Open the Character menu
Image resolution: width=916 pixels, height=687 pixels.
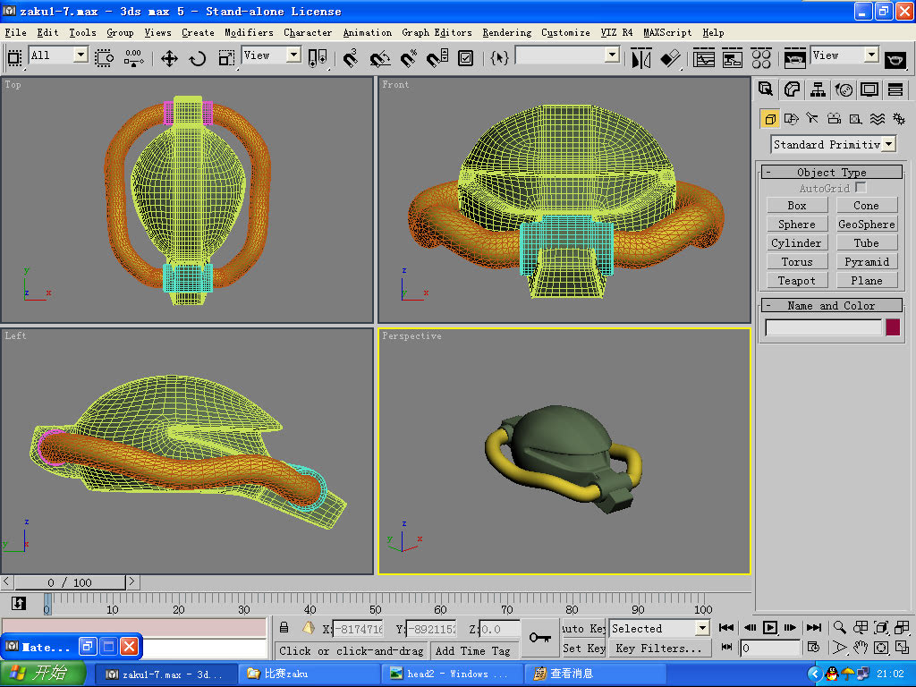(x=308, y=33)
